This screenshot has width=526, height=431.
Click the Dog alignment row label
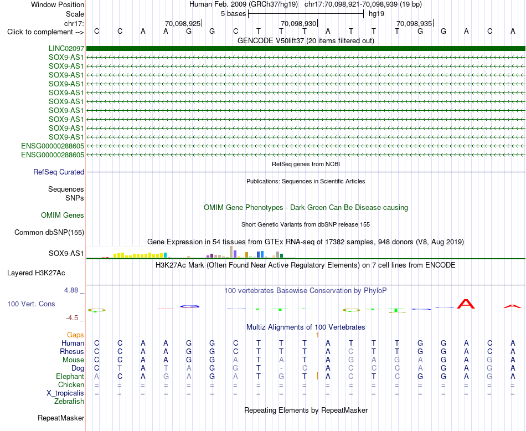tap(78, 368)
